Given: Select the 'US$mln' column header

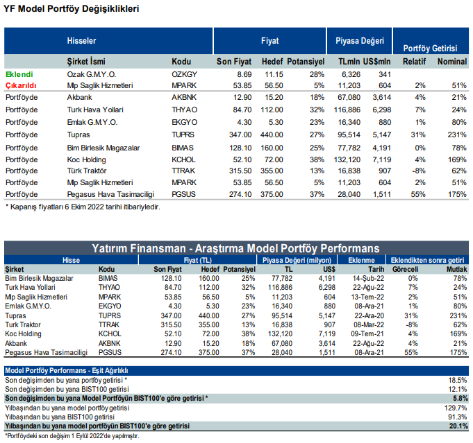Looking at the screenshot, I should [376, 62].
